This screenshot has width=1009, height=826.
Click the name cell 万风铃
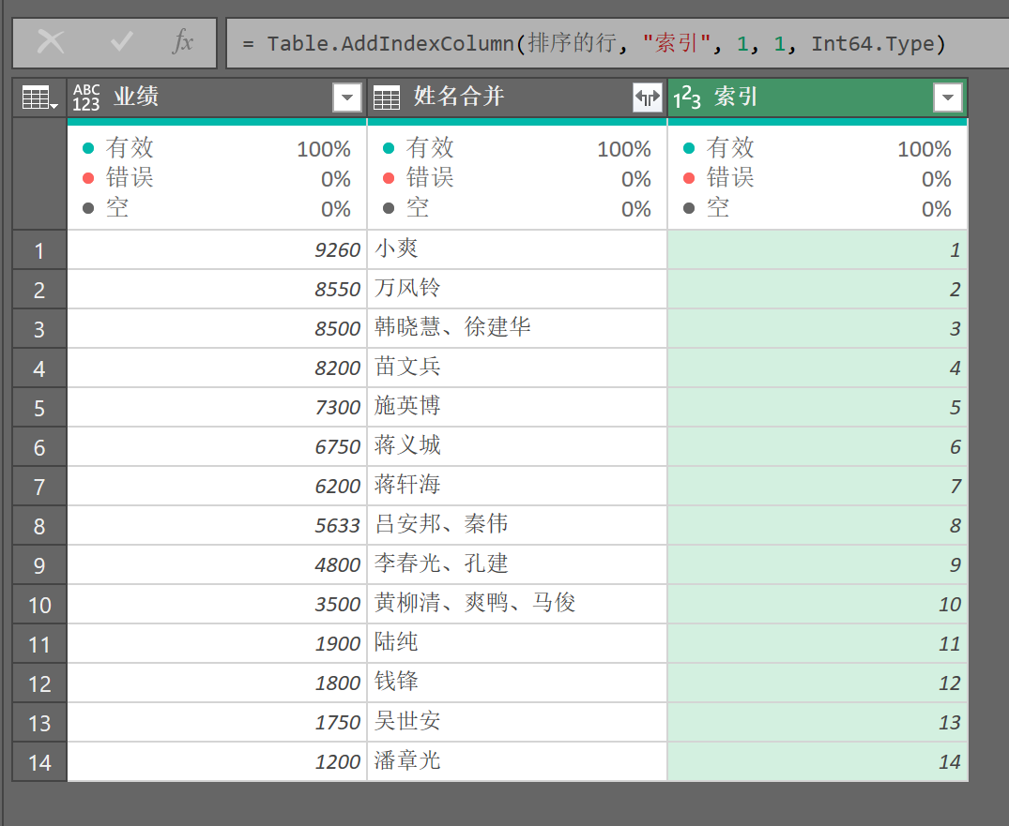click(517, 290)
